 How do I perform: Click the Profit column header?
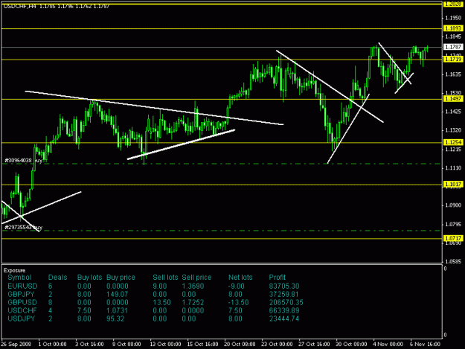(278, 278)
